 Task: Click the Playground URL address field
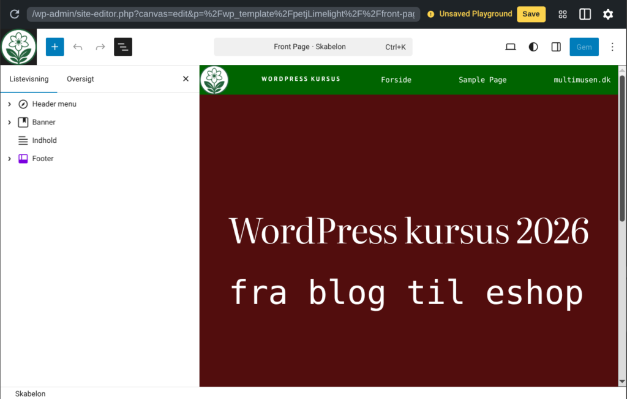tap(223, 14)
